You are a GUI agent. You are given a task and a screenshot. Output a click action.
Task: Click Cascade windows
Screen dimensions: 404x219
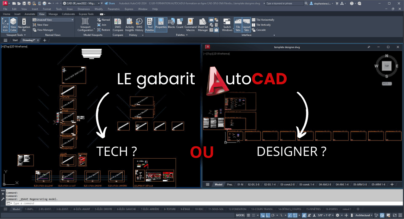(x=259, y=30)
